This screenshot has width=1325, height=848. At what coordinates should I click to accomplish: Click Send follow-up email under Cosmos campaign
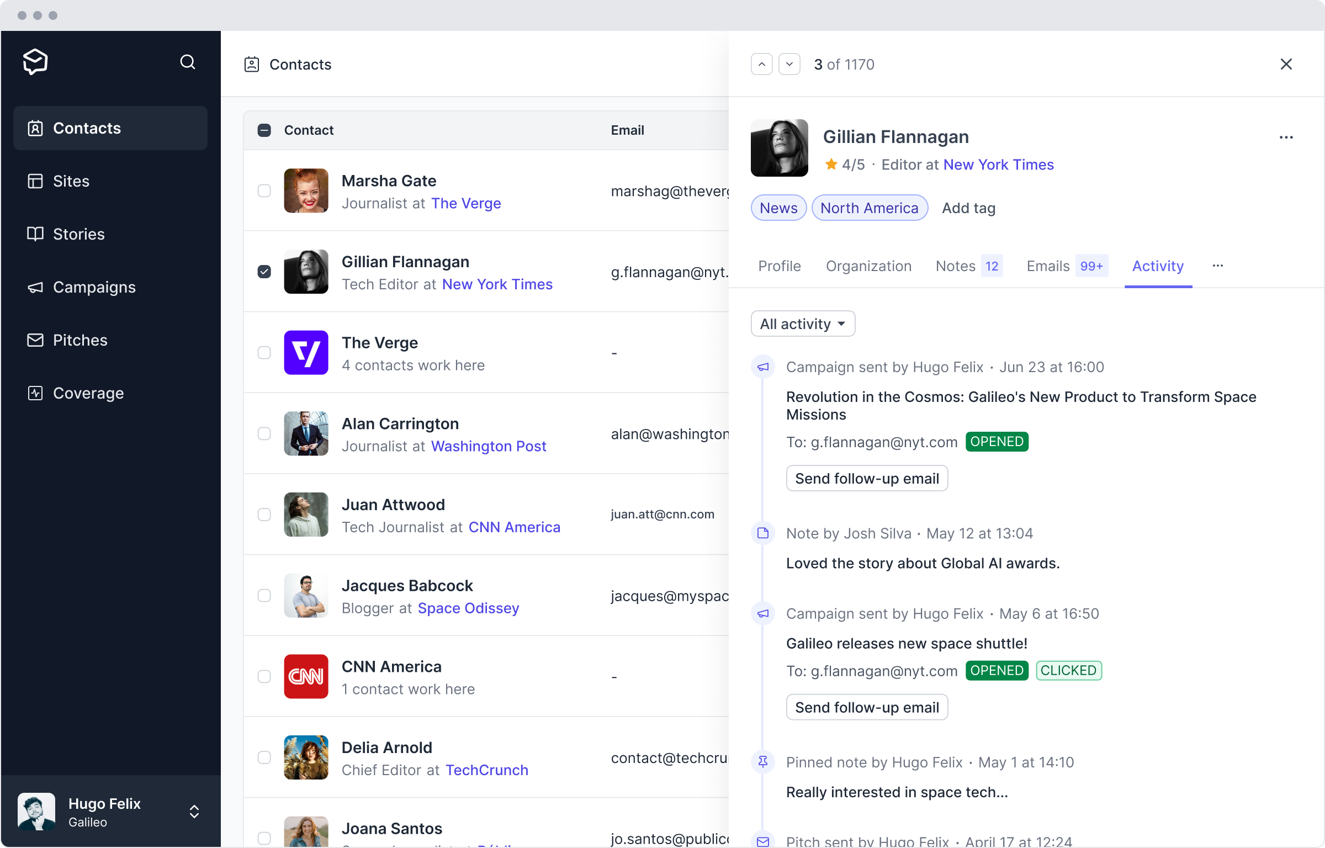click(x=867, y=479)
